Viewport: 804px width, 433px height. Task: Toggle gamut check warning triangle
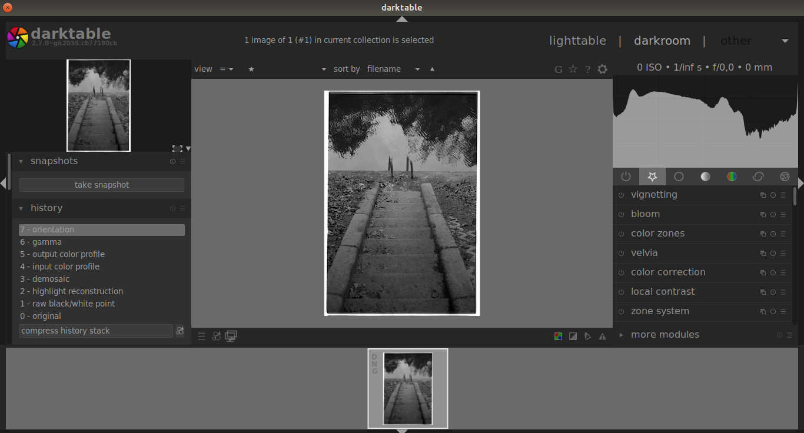click(602, 337)
